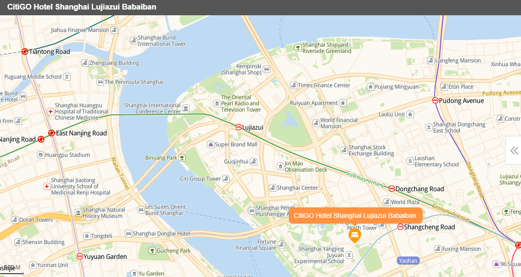The width and height of the screenshot is (521, 277).
Task: Select the Tongdeli label
Action: tap(102, 236)
